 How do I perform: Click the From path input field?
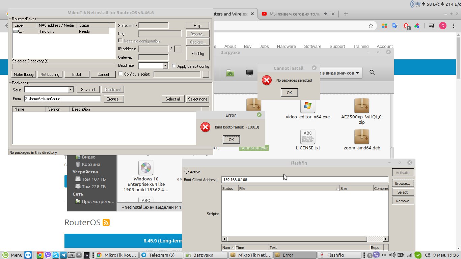tap(62, 99)
